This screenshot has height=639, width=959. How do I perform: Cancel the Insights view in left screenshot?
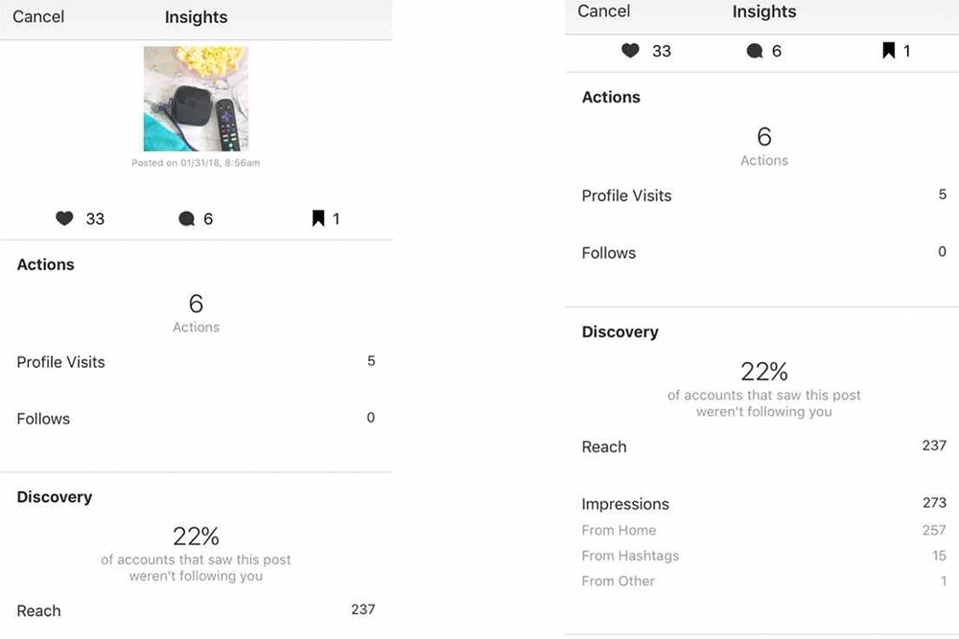(x=38, y=16)
